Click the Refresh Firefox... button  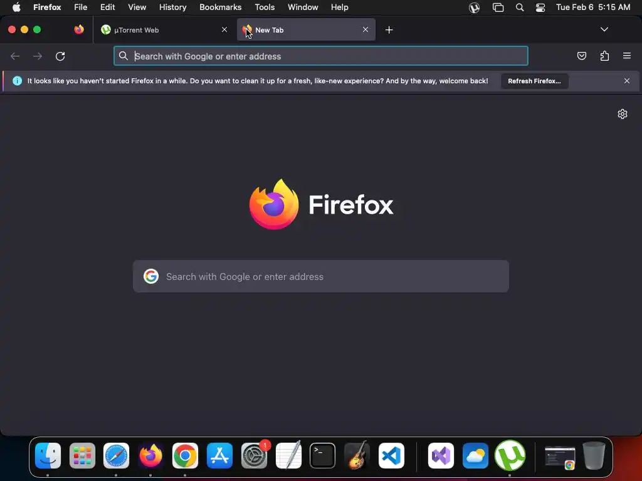pos(534,81)
